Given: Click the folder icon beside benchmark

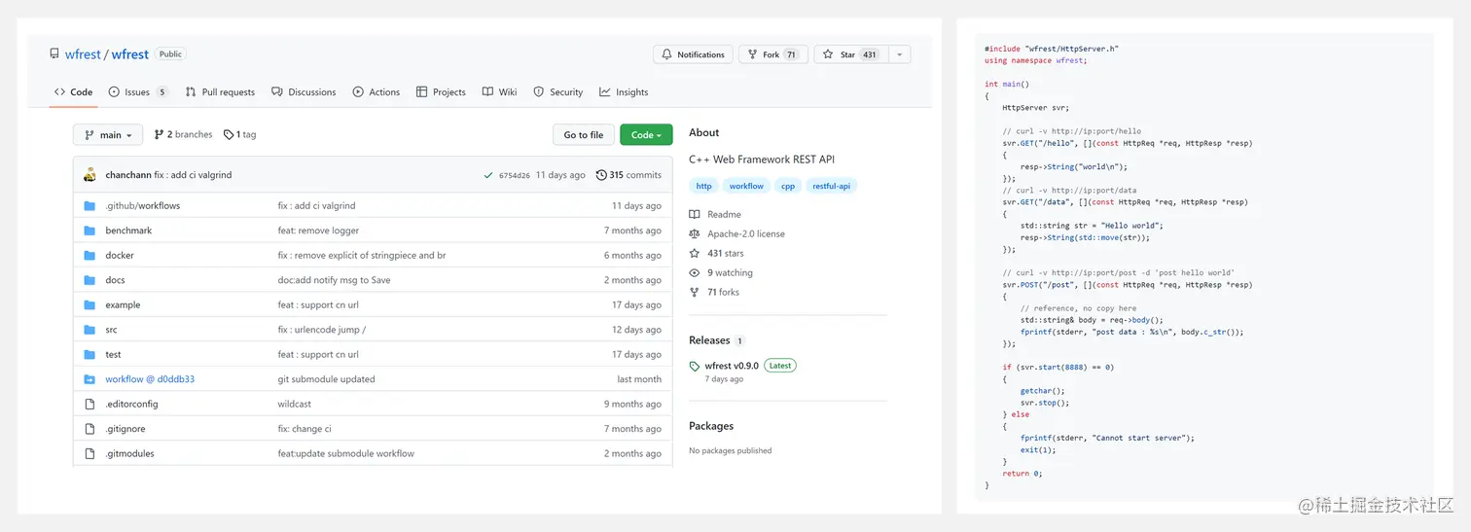Looking at the screenshot, I should (x=90, y=231).
